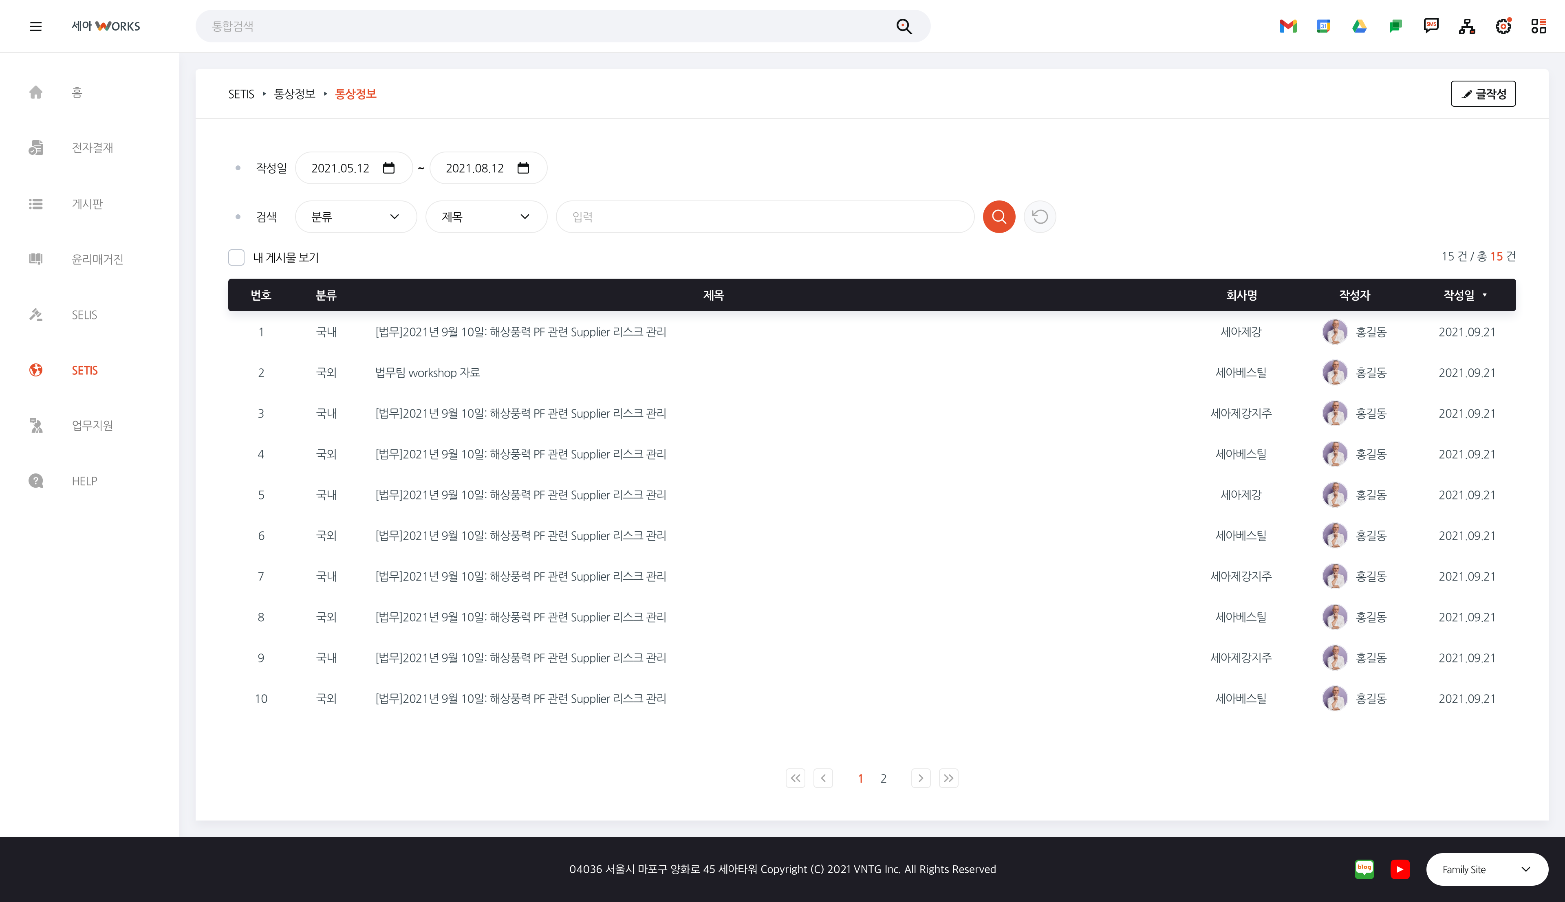This screenshot has width=1565, height=902.
Task: Toggle the 내 게시물 보기 checkbox
Action: coord(236,257)
